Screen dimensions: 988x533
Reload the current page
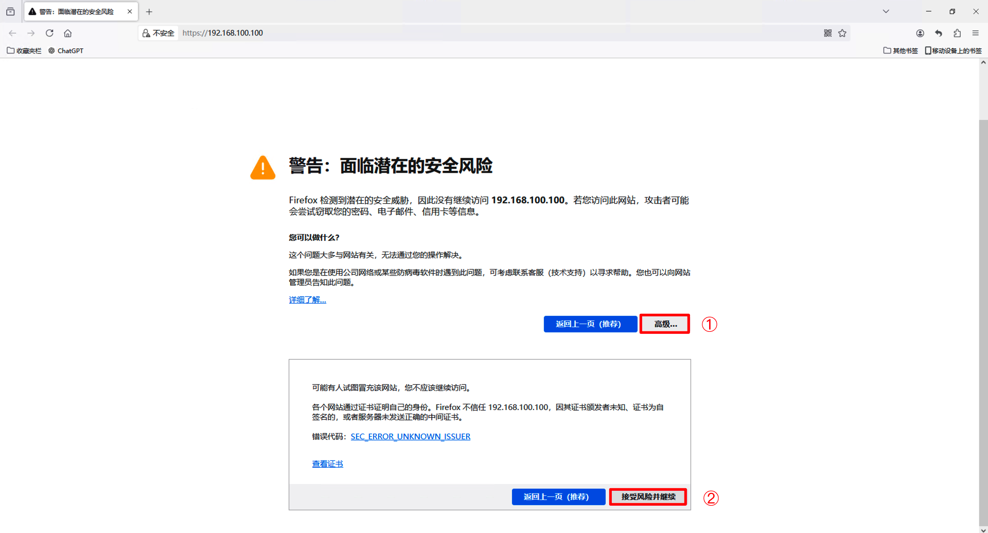point(49,33)
